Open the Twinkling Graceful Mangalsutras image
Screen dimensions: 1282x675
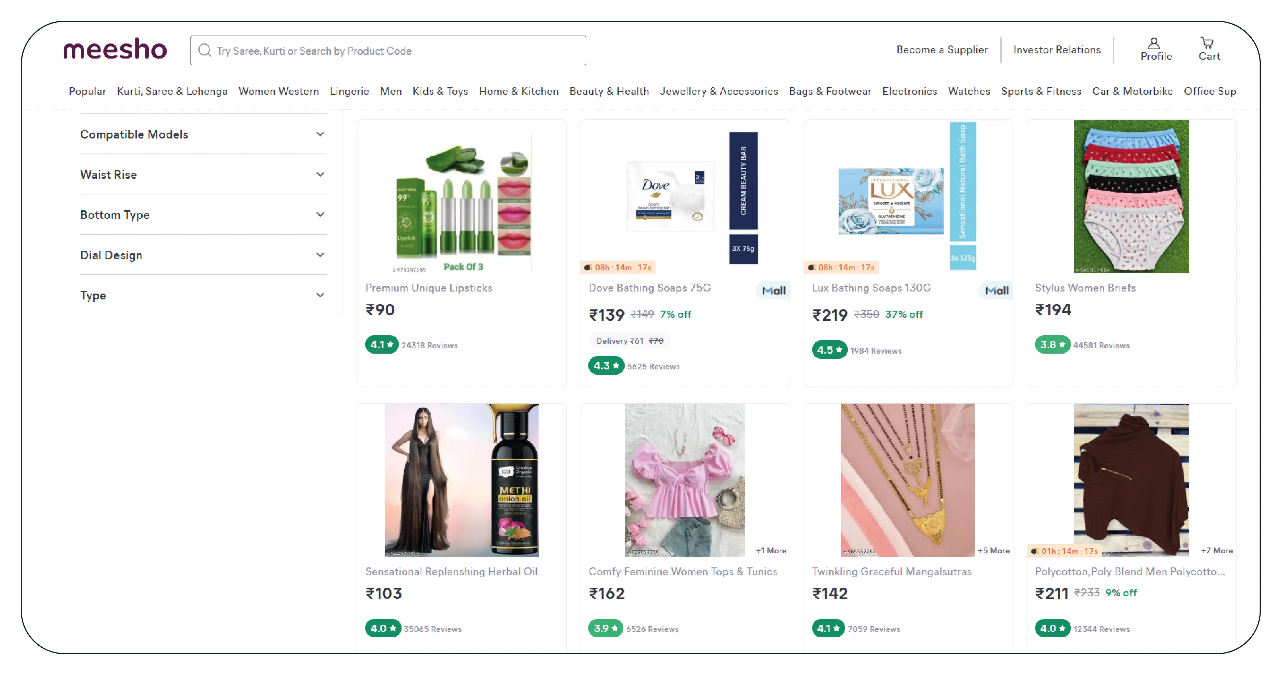[907, 480]
